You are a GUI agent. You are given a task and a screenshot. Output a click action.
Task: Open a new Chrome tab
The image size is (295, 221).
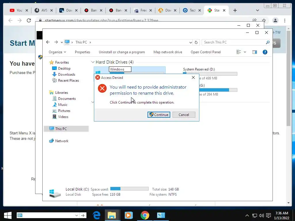pyautogui.click(x=235, y=10)
